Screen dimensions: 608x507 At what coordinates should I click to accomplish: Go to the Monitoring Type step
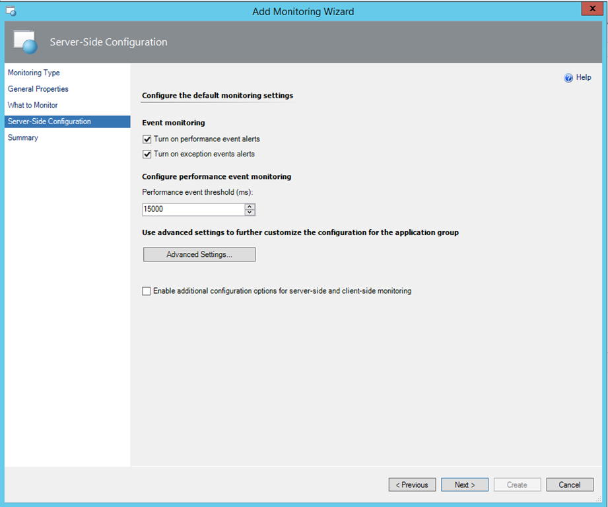(34, 73)
